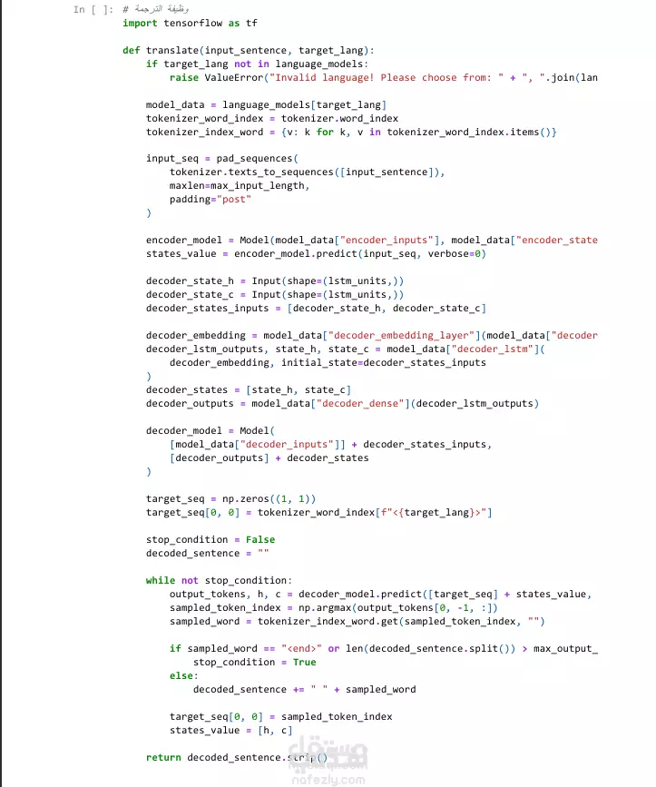Click 'decoded_sentence += " " + sampled_word' line
This screenshot has height=787, width=656.
[x=305, y=690]
